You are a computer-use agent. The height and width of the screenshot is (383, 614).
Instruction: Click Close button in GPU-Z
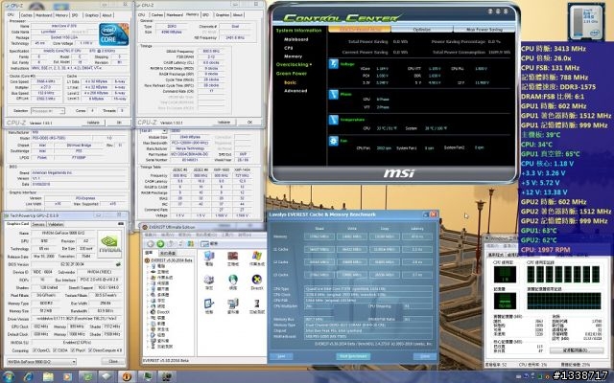pyautogui.click(x=113, y=362)
